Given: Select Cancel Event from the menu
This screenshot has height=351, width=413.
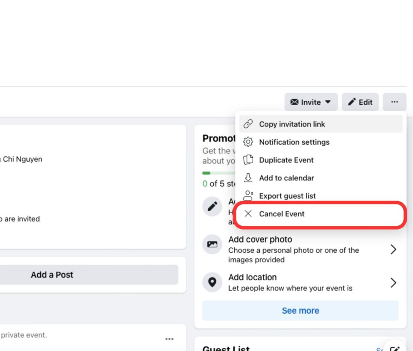Looking at the screenshot, I should coord(283,214).
